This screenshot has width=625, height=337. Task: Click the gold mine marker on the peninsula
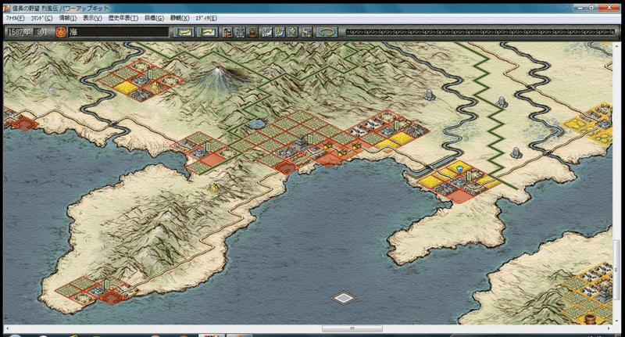[214, 187]
